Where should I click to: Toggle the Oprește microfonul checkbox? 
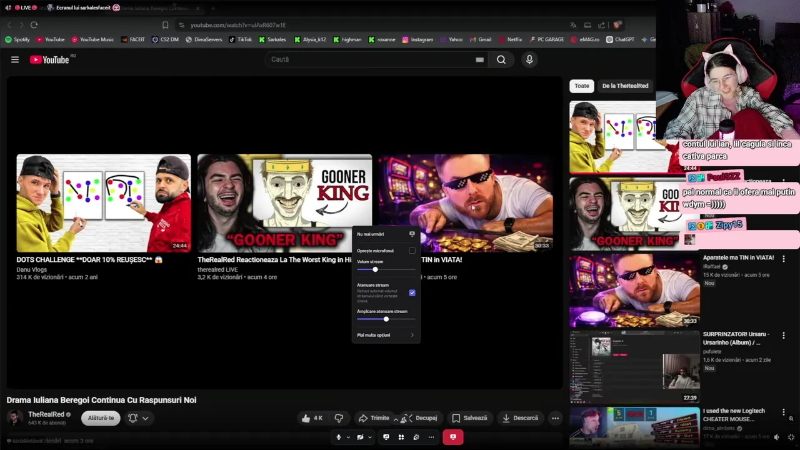point(412,251)
